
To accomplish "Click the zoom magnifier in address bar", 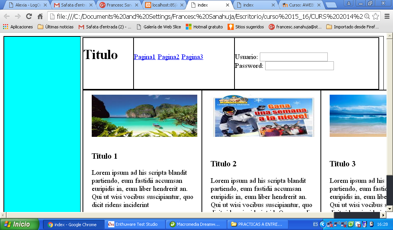I will (367, 16).
